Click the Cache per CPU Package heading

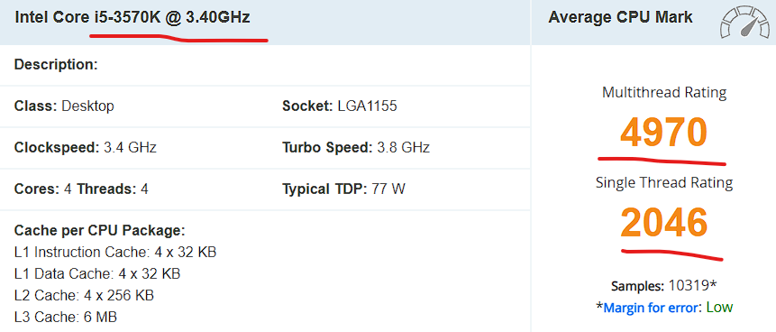coord(99,230)
